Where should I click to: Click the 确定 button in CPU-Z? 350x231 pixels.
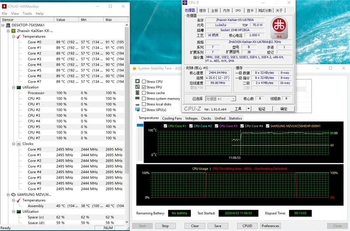(284, 109)
